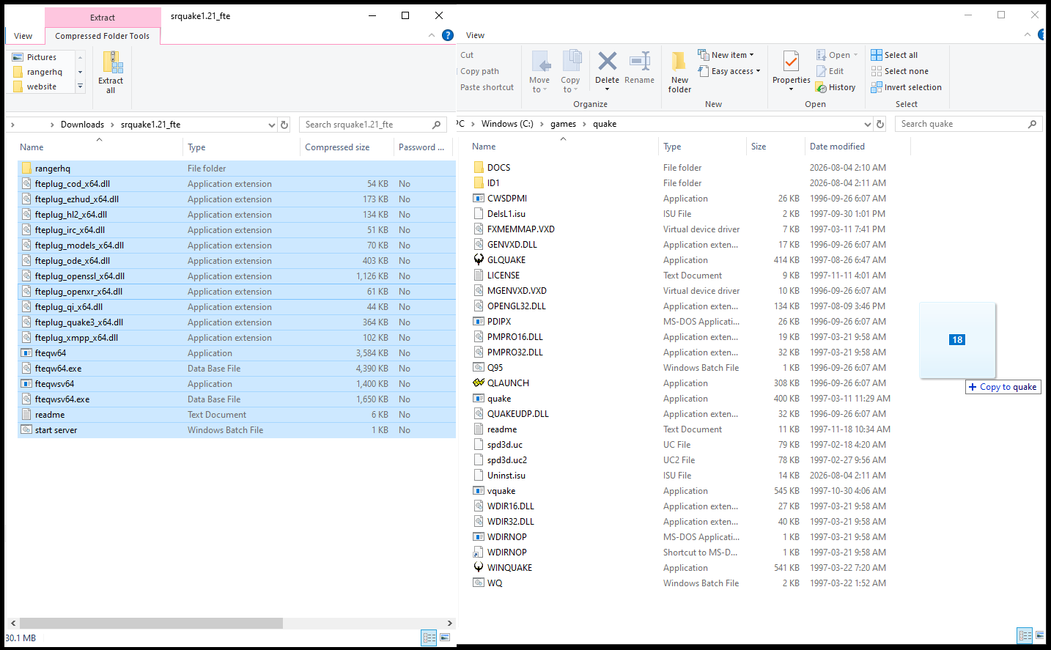
Task: Expand the Extract To destinations gallery
Action: (81, 86)
